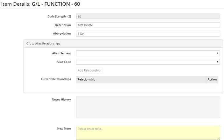Click the Alias Element label
This screenshot has height=140, width=224.
coord(61,53)
